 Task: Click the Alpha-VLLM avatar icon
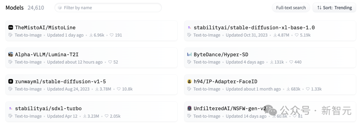tap(11, 54)
